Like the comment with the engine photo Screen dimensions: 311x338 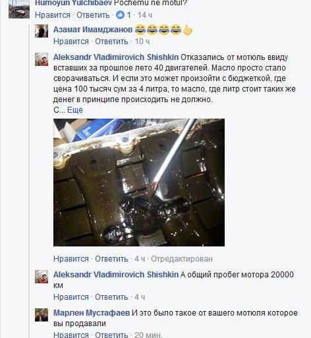[x=71, y=259]
